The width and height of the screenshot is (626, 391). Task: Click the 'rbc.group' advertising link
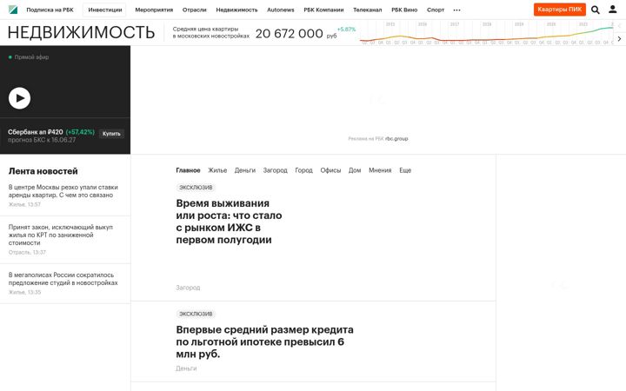(396, 139)
